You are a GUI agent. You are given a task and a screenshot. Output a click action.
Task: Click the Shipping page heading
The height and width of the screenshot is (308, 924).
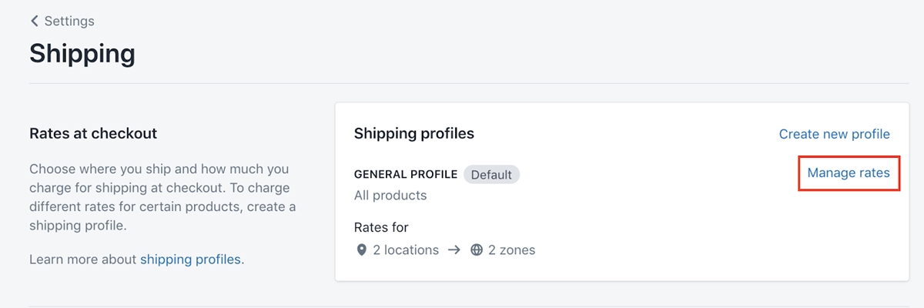pos(82,53)
